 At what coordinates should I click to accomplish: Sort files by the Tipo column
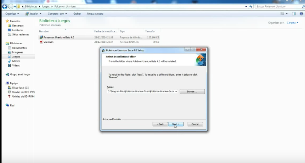pos(131,31)
